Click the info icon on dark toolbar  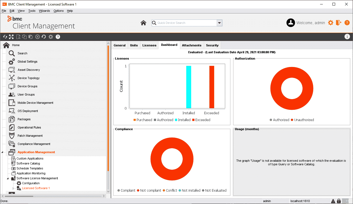[347, 37]
